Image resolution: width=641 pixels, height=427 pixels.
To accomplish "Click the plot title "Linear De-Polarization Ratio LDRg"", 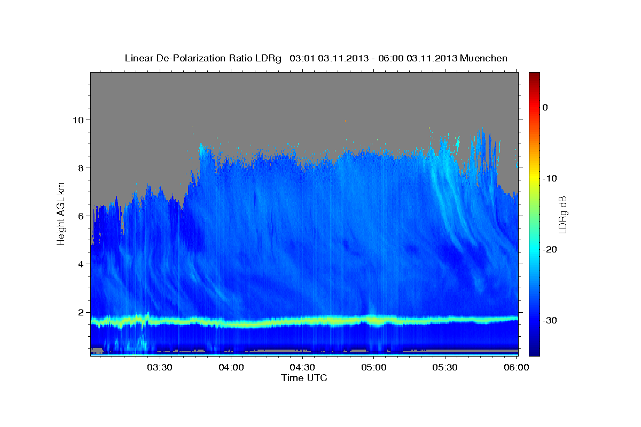I will pyautogui.click(x=202, y=58).
